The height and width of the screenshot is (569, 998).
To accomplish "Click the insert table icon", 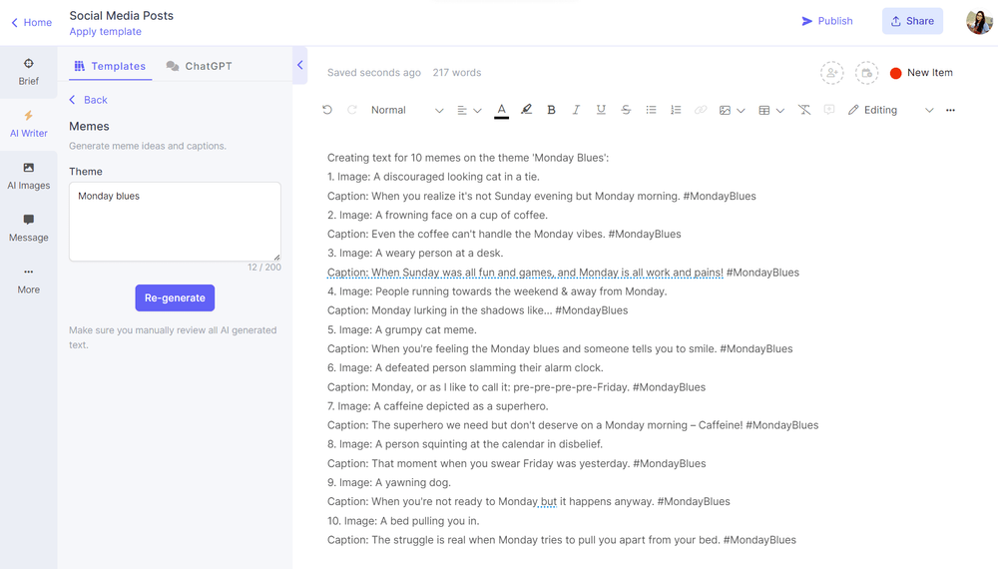I will (764, 110).
